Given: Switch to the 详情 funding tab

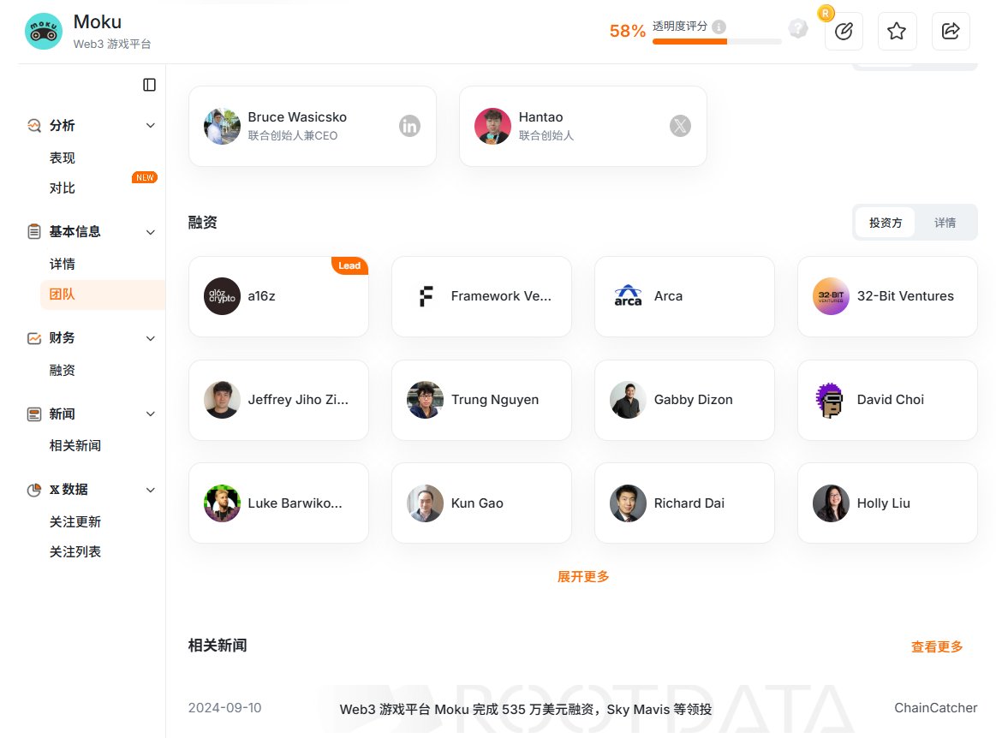Looking at the screenshot, I should pyautogui.click(x=945, y=223).
